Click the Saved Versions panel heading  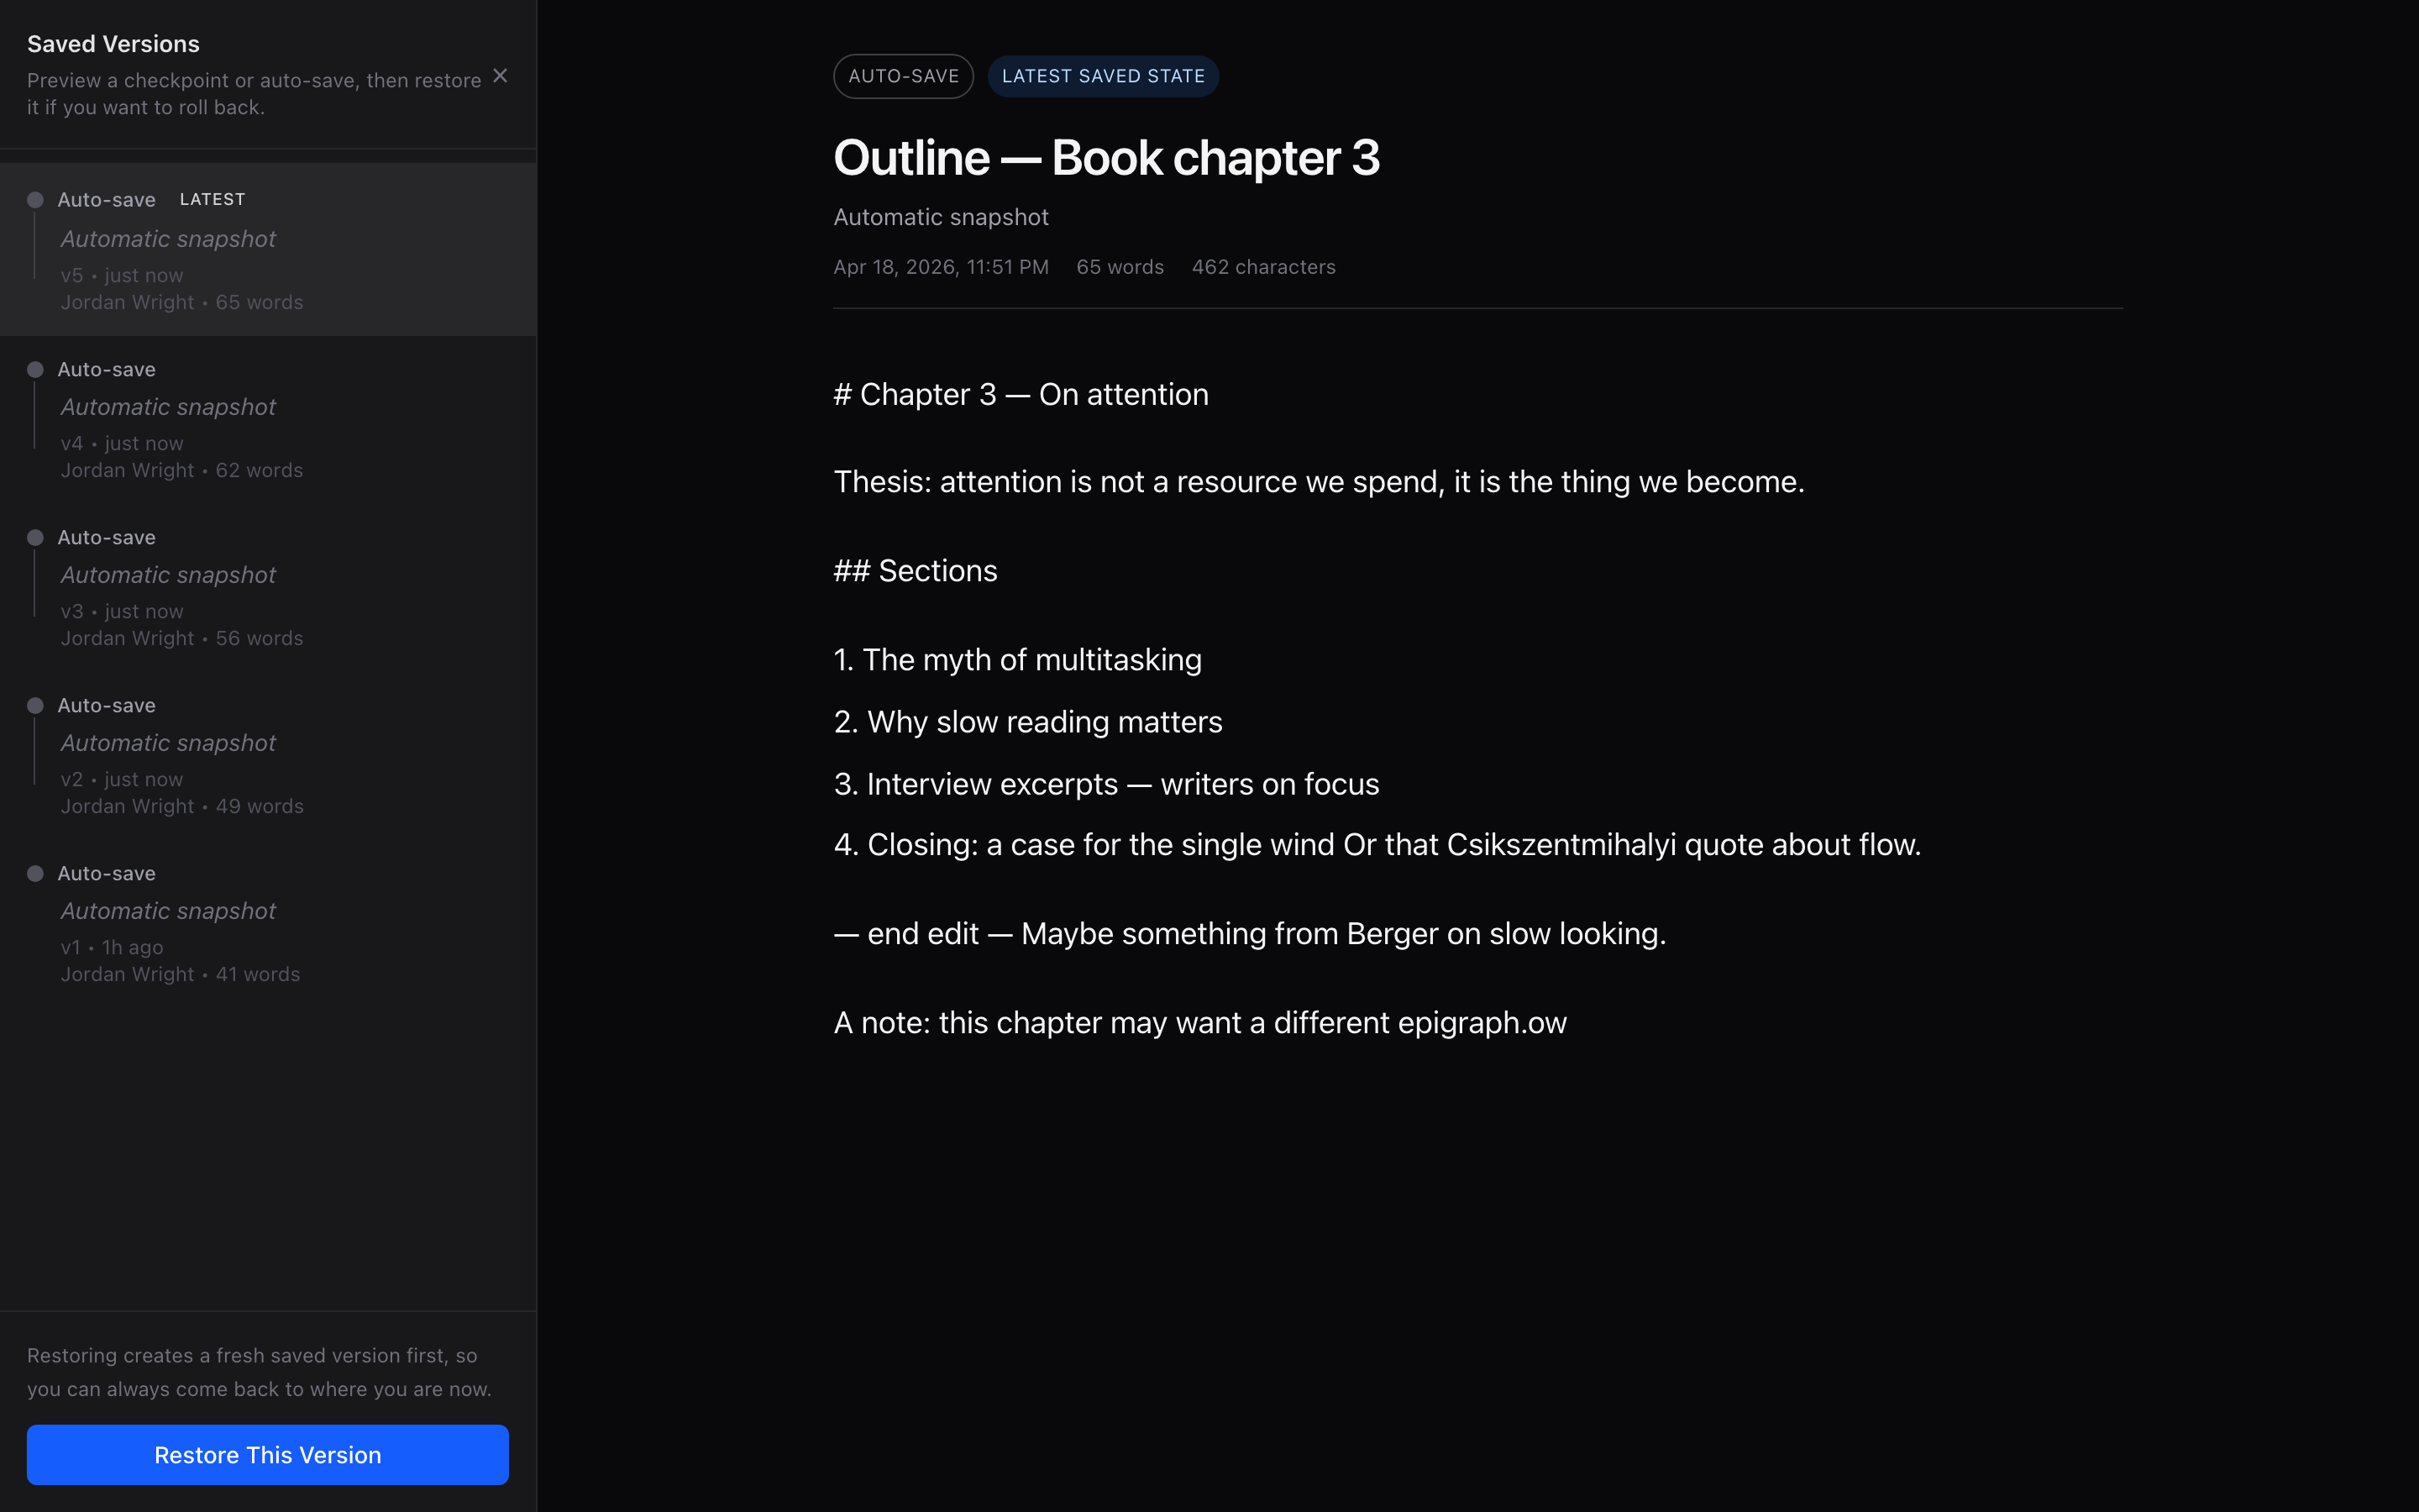[x=113, y=44]
